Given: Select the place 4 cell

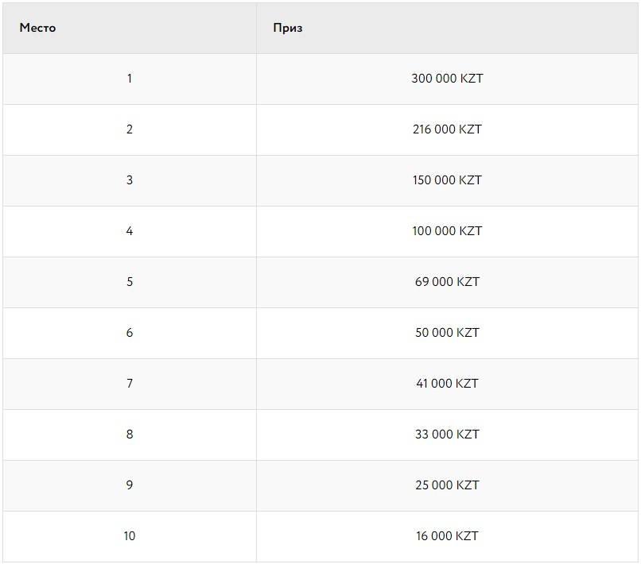Looking at the screenshot, I should click(130, 231).
